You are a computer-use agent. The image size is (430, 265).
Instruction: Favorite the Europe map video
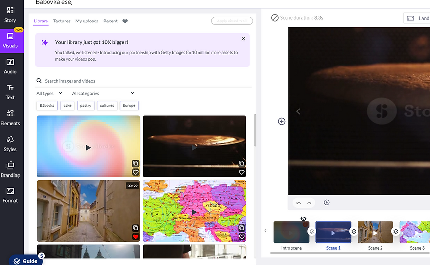pos(242,237)
